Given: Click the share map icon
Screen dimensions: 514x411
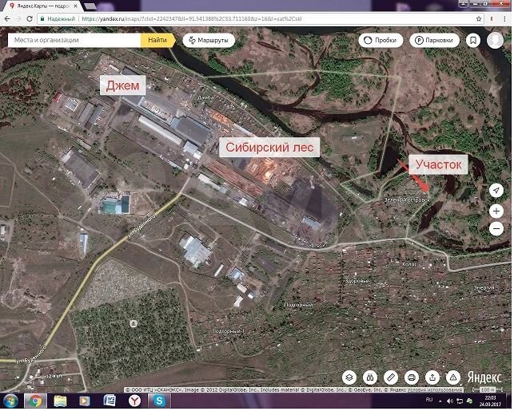Looking at the screenshot, I should (x=432, y=377).
